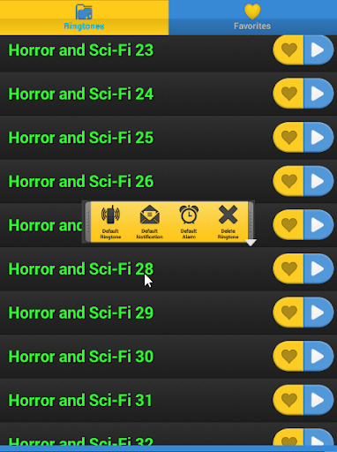Screen dimensions: 337x452
Task: Play Horror and Sci-Fi 25 ringtone
Action: click(318, 138)
